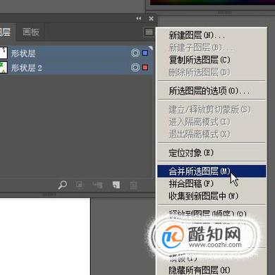Image resolution: width=275 pixels, height=275 pixels.
Task: Select the 形状层 2 layer name
Action: click(27, 68)
